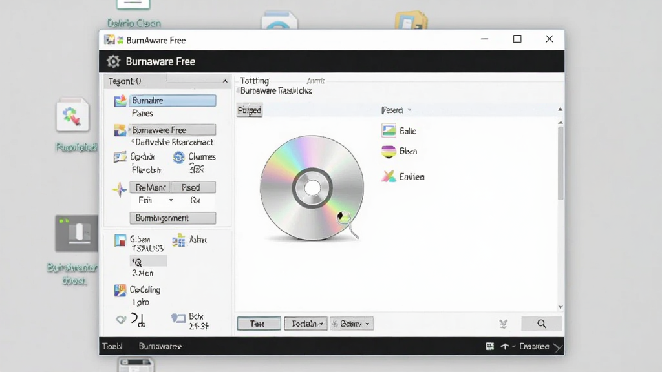The height and width of the screenshot is (372, 662).
Task: Open the Friti dropdown arrow
Action: [x=171, y=200]
